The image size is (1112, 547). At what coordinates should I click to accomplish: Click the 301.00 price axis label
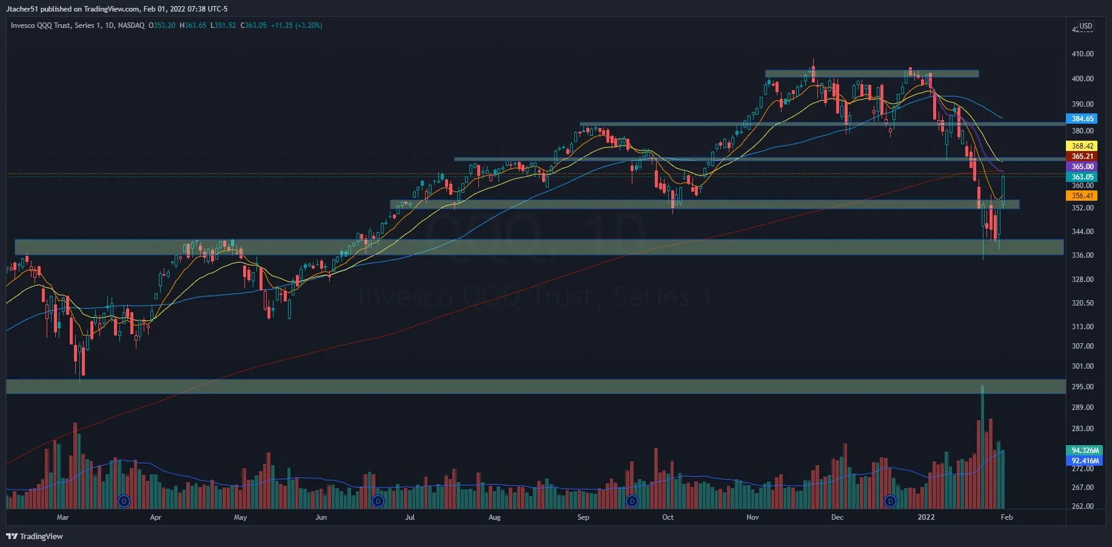[1082, 366]
